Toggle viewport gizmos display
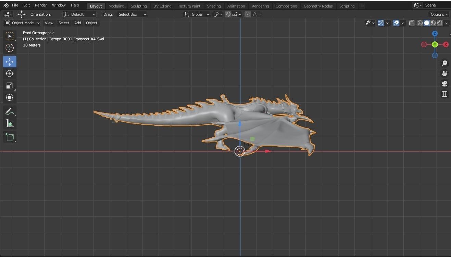The height and width of the screenshot is (257, 451). (381, 23)
